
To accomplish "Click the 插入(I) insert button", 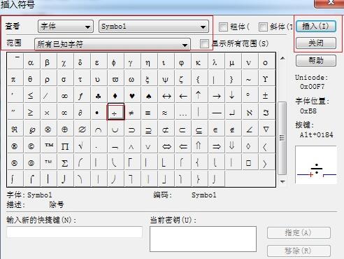I will tap(316, 26).
